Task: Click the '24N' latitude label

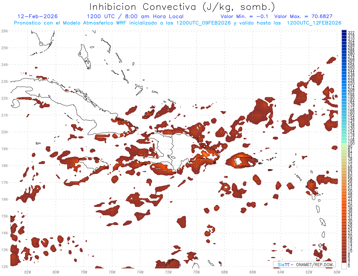Action: [4, 64]
